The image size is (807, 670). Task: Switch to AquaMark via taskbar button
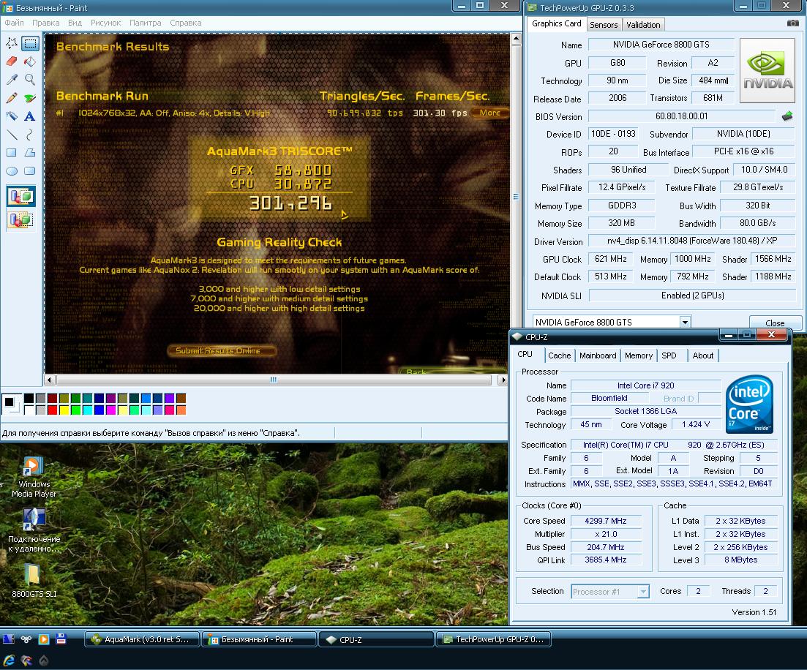[141, 639]
